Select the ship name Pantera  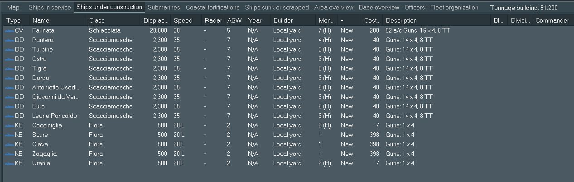[x=43, y=40]
